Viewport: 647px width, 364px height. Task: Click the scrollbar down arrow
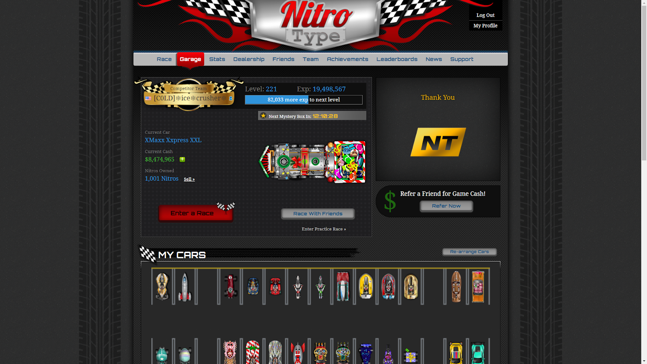click(644, 361)
